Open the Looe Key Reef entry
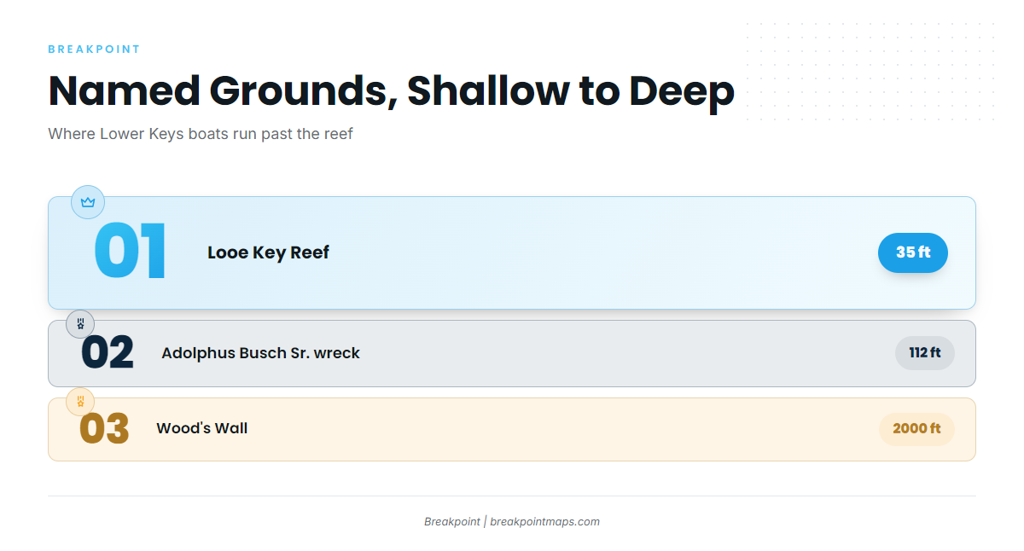Image resolution: width=1024 pixels, height=551 pixels. coord(268,252)
